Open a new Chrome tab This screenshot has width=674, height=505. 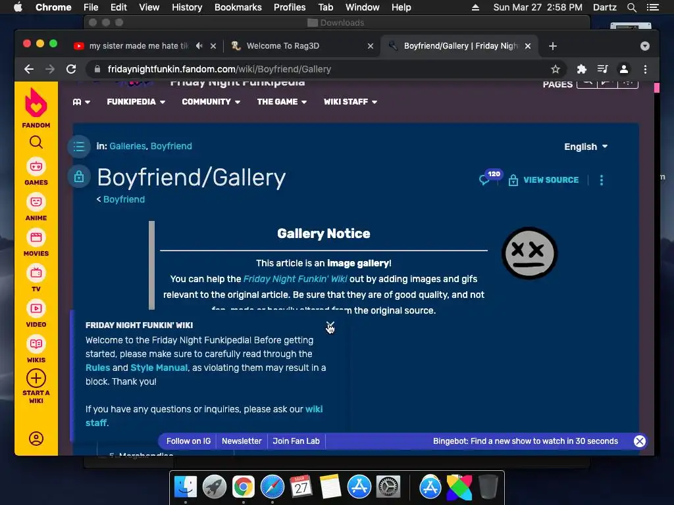[x=553, y=46]
